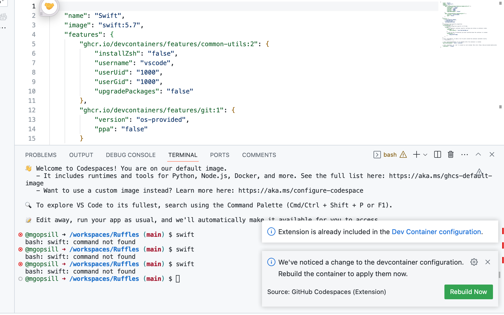Click the magnifier emoji on explore line
Viewport: 504px width, 315px height.
28,205
